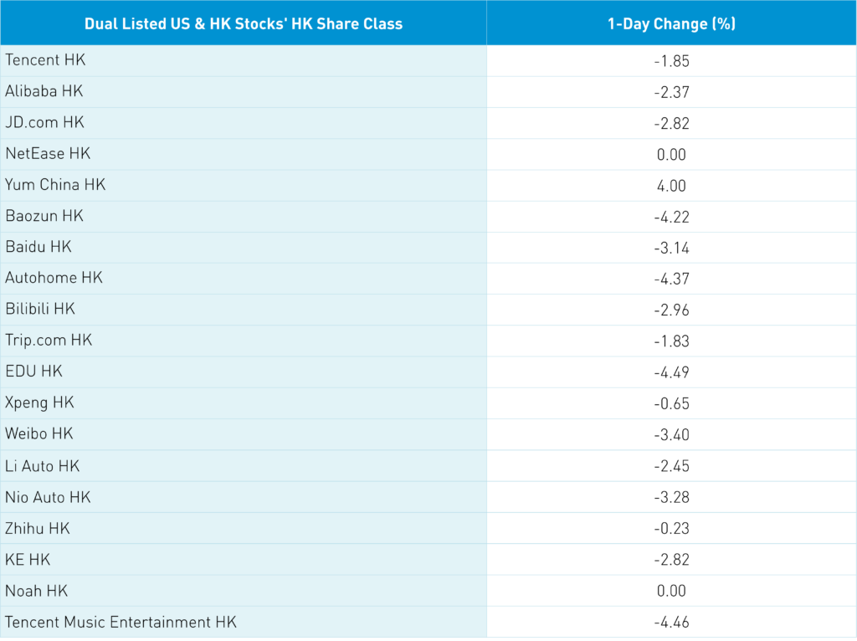Viewport: 857px width, 641px height.
Task: Select the Bilibili HK row label
Action: tap(40, 309)
